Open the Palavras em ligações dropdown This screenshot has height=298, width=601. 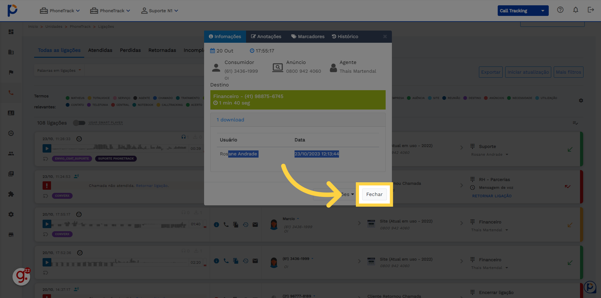tap(59, 71)
